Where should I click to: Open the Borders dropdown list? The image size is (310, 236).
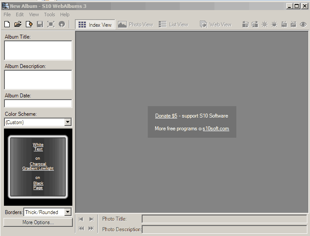[68, 212]
